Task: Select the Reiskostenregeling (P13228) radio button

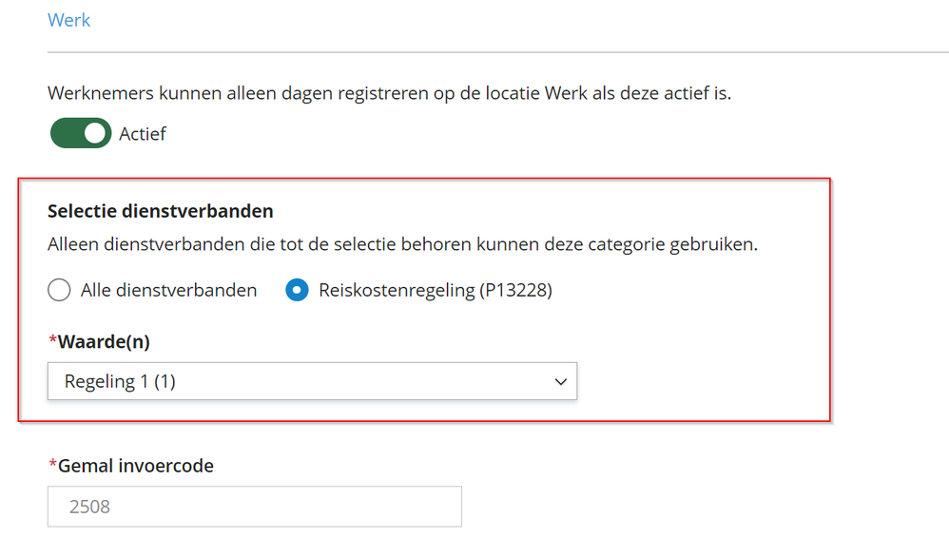Action: (297, 290)
